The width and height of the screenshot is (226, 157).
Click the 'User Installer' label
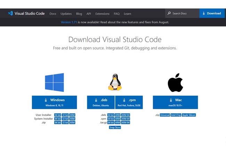(43, 115)
